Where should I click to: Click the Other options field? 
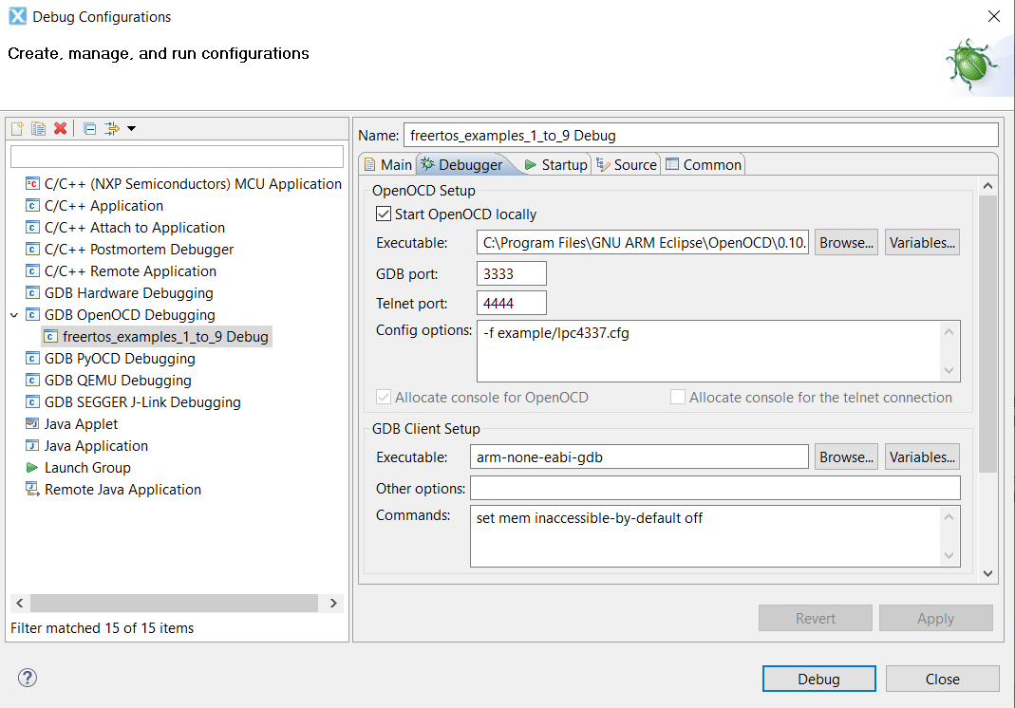click(715, 488)
